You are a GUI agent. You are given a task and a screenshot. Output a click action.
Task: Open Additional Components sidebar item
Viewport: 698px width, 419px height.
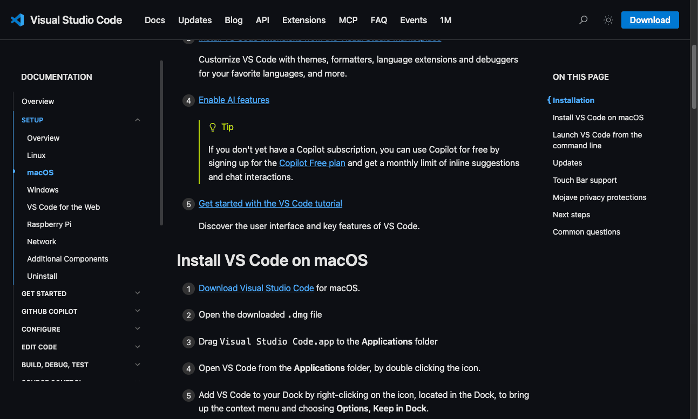click(67, 259)
